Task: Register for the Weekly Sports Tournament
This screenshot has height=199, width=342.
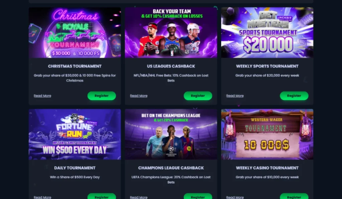Action: click(294, 96)
